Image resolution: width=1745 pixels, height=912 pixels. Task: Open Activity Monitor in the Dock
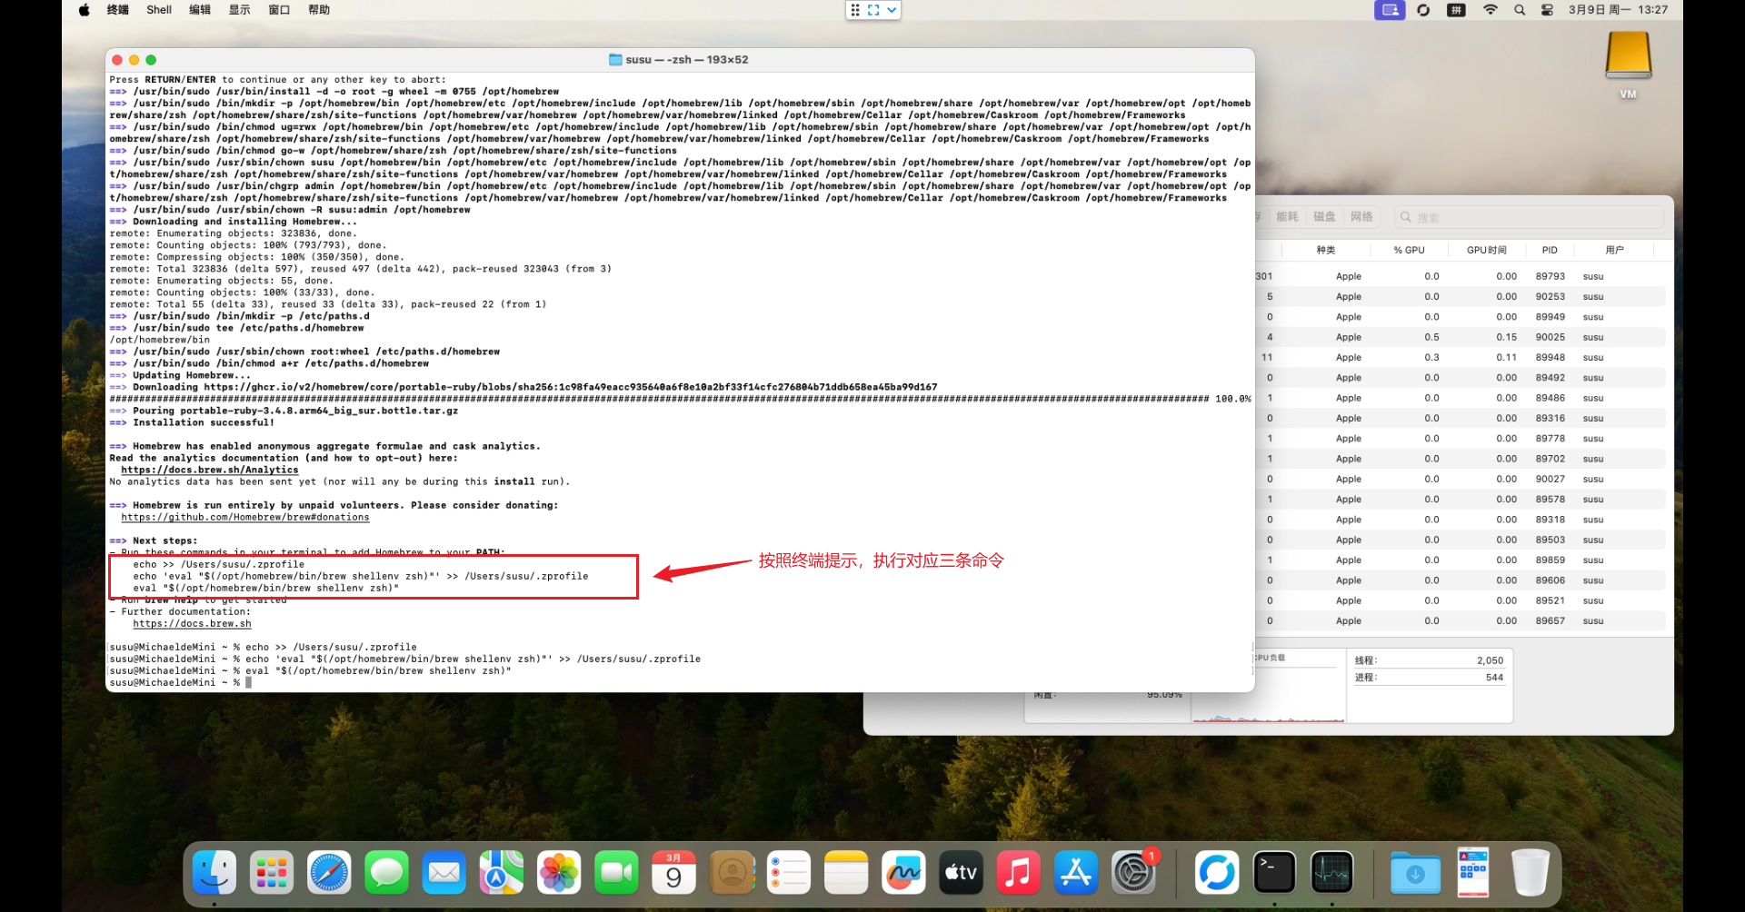point(1331,873)
